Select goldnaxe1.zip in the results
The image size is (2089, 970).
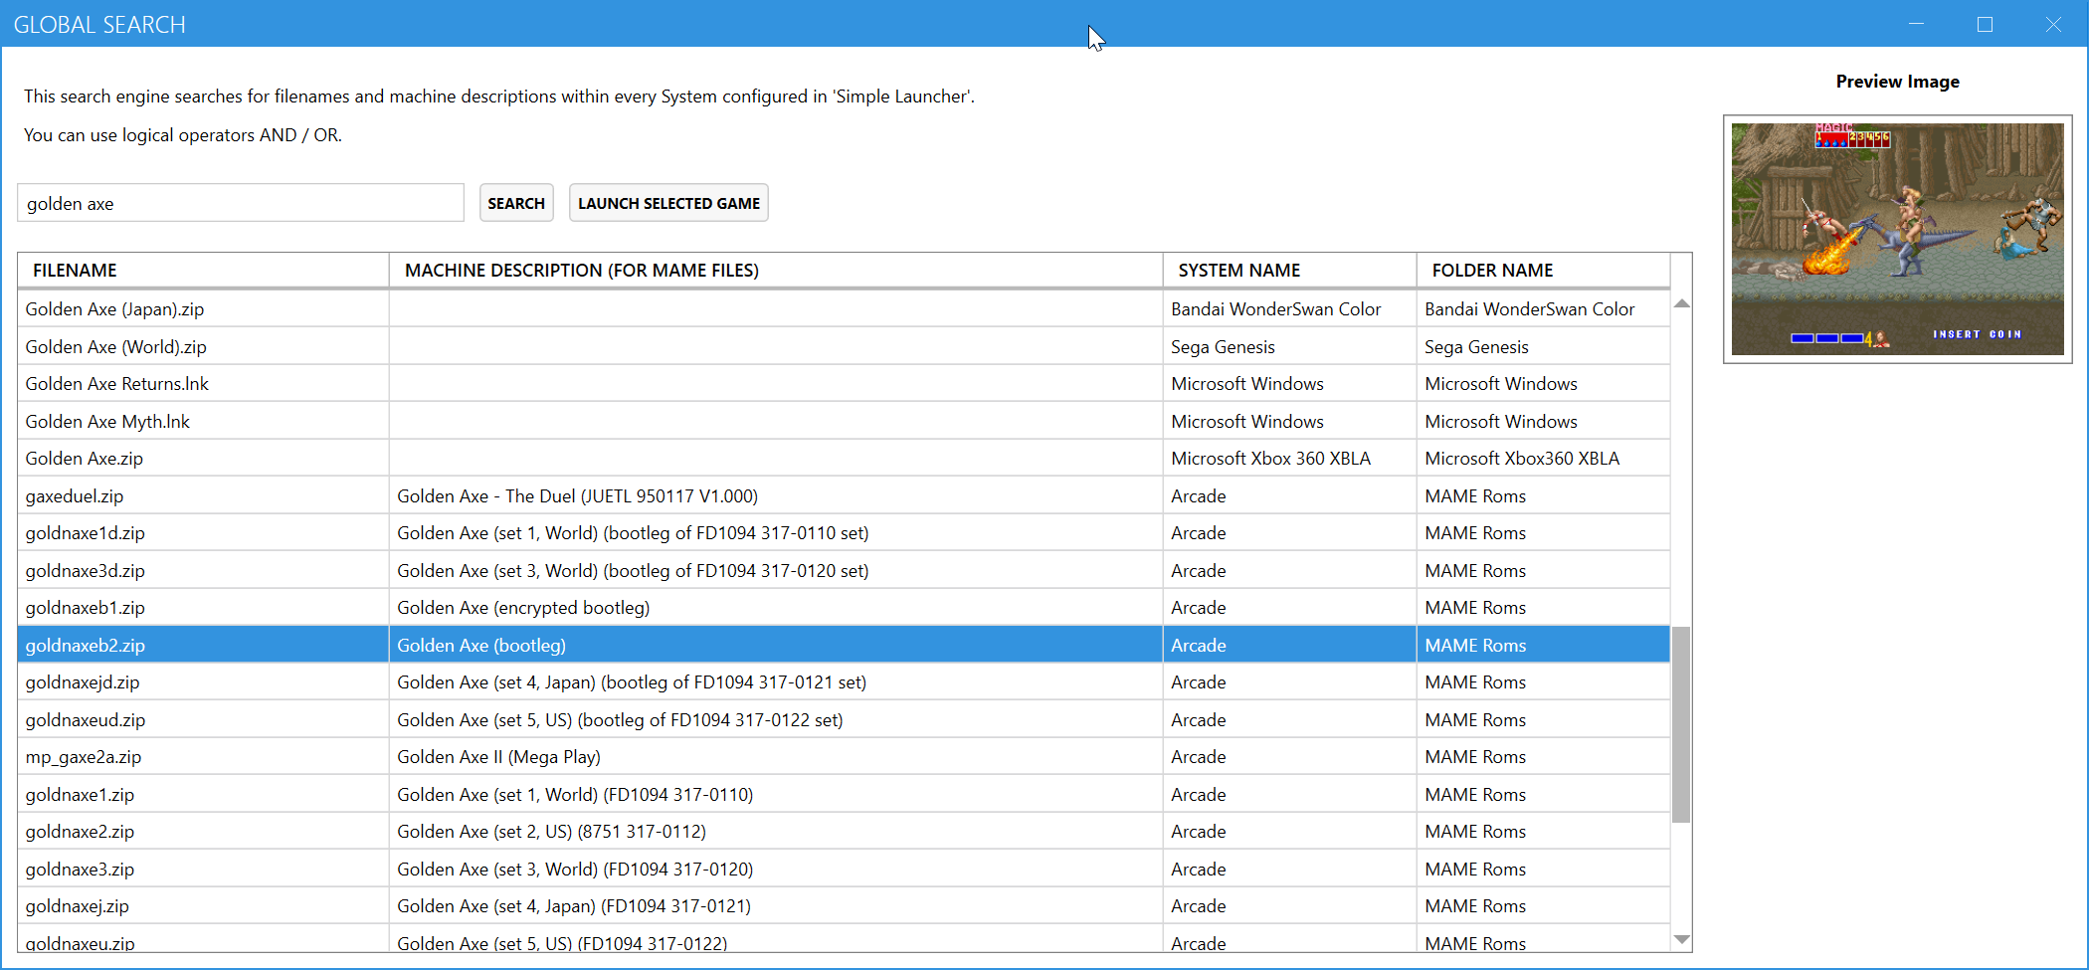(80, 795)
